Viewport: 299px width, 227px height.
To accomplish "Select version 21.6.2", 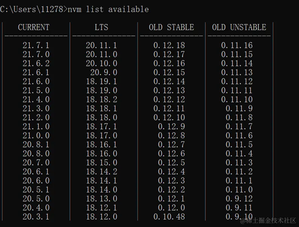I will point(36,63).
